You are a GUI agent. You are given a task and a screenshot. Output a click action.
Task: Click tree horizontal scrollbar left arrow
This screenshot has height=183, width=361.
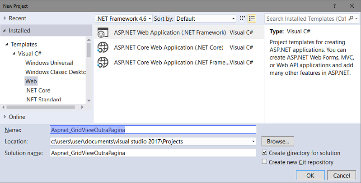tap(3, 107)
